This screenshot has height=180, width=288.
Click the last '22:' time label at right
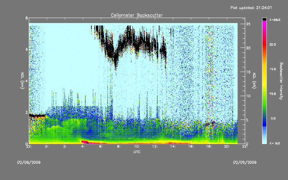[x=245, y=147]
